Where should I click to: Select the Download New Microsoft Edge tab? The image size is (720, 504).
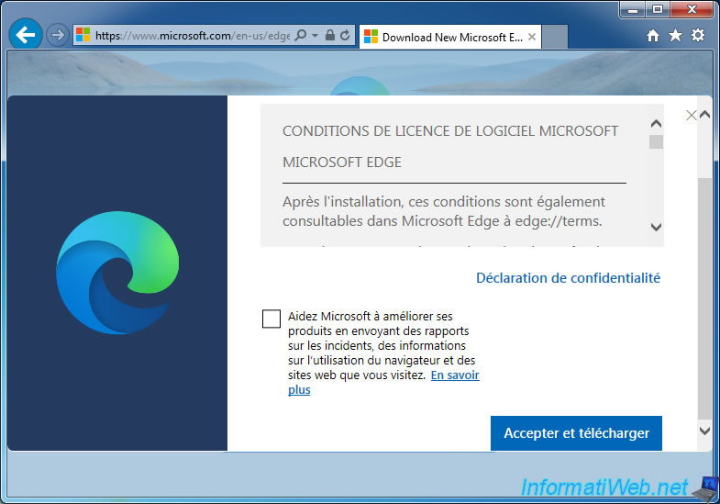(444, 37)
